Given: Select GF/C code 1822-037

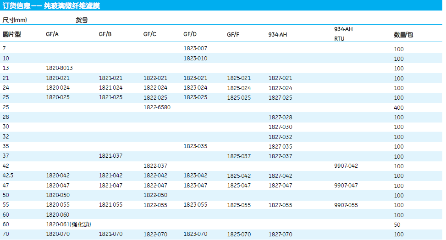Looking at the screenshot, I should coord(155,165).
